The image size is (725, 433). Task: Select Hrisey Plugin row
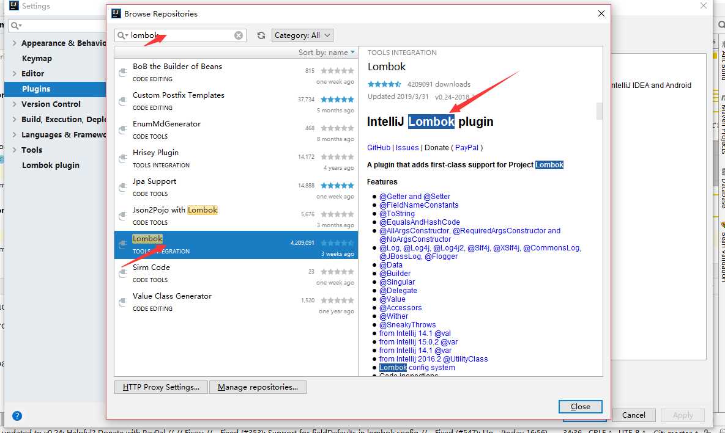pyautogui.click(x=236, y=158)
